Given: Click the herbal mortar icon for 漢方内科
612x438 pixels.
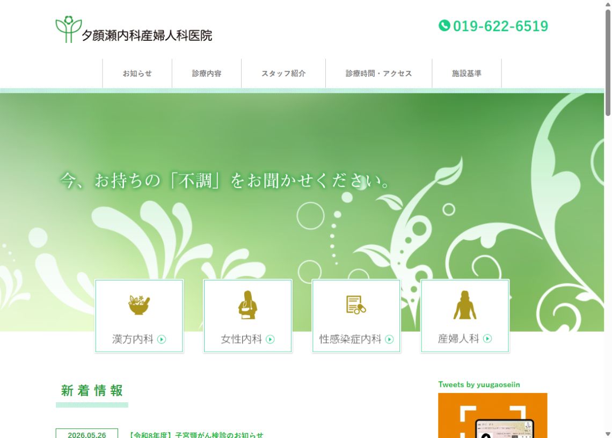Looking at the screenshot, I should coord(140,305).
